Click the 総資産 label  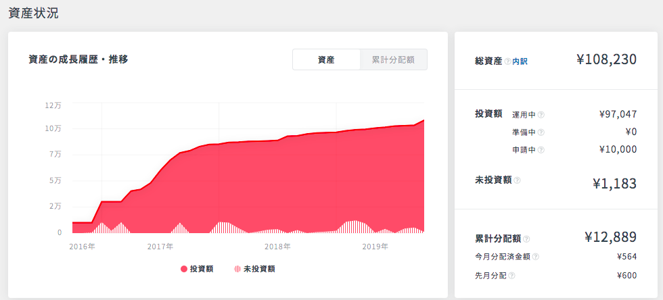tap(488, 61)
